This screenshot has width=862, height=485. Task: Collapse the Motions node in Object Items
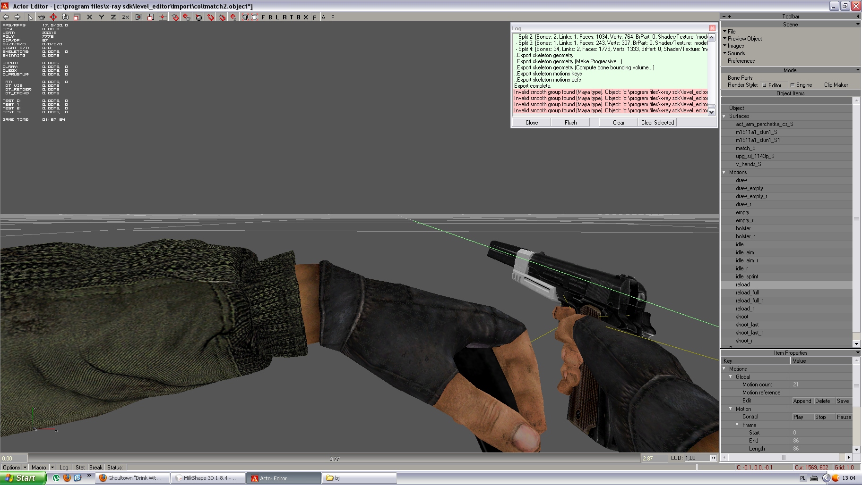click(724, 172)
